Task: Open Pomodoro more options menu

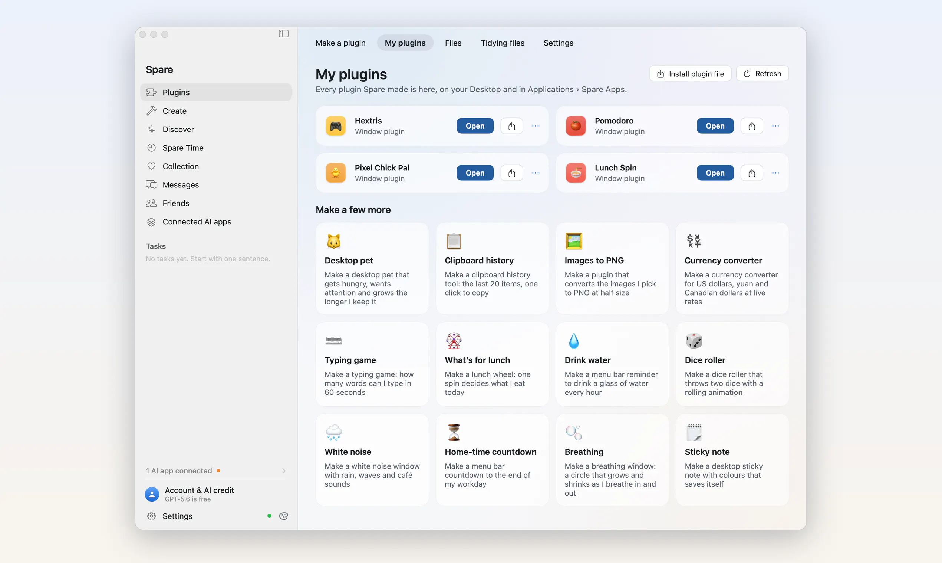Action: click(775, 126)
